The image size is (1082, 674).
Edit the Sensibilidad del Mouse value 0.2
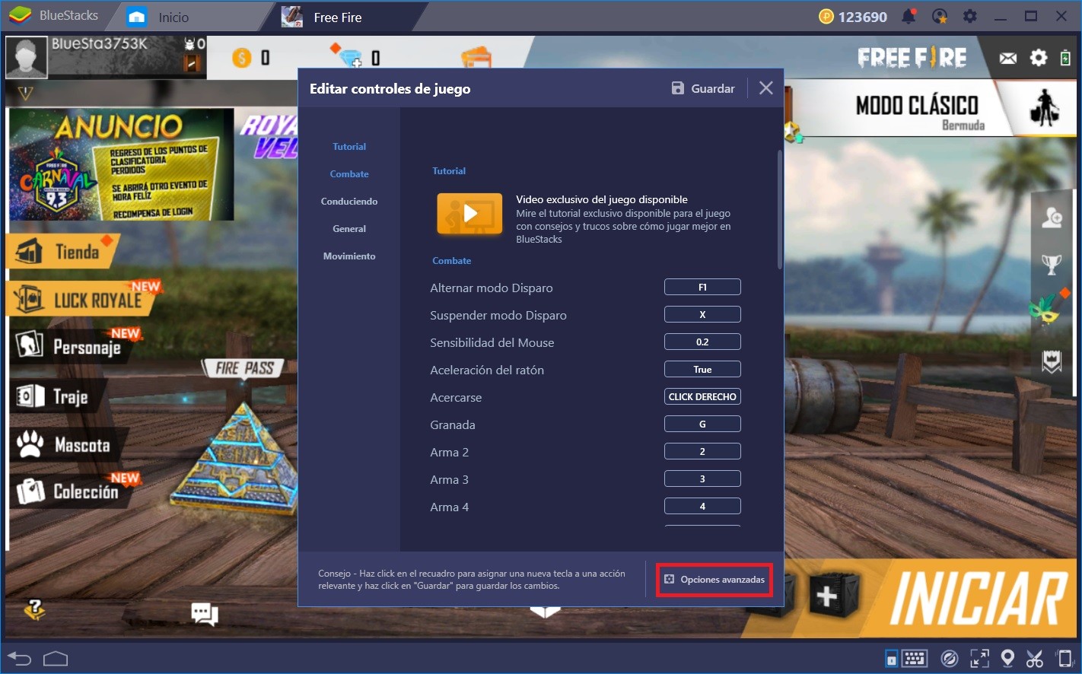click(702, 342)
